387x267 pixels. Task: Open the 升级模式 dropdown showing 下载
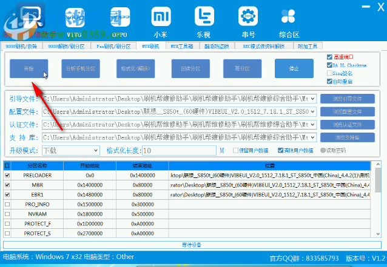pos(71,151)
